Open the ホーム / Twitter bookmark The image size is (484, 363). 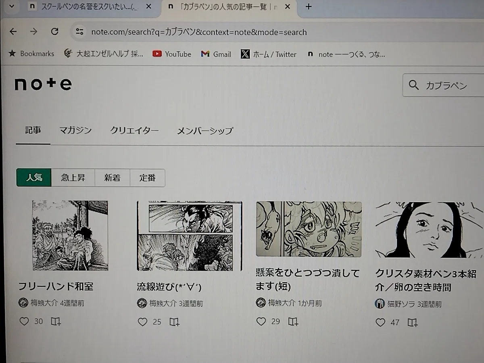(269, 54)
